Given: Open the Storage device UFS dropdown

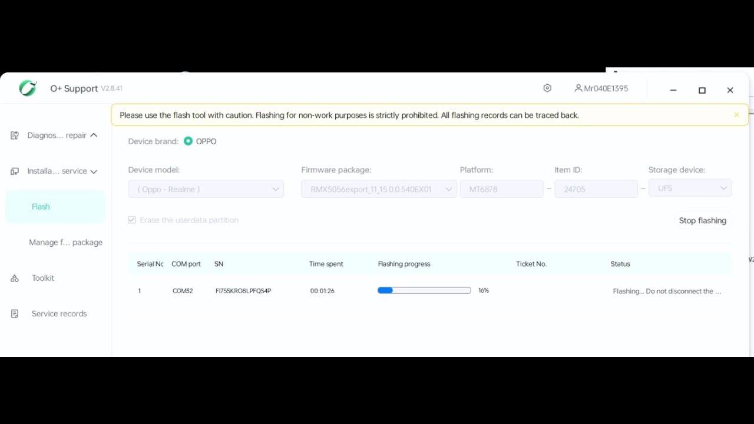Looking at the screenshot, I should click(x=690, y=188).
